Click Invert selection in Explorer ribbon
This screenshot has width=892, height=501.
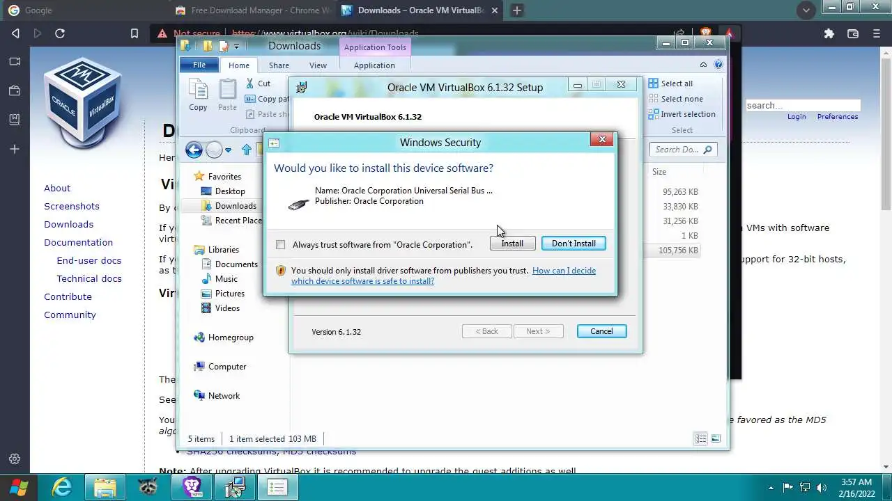(682, 114)
